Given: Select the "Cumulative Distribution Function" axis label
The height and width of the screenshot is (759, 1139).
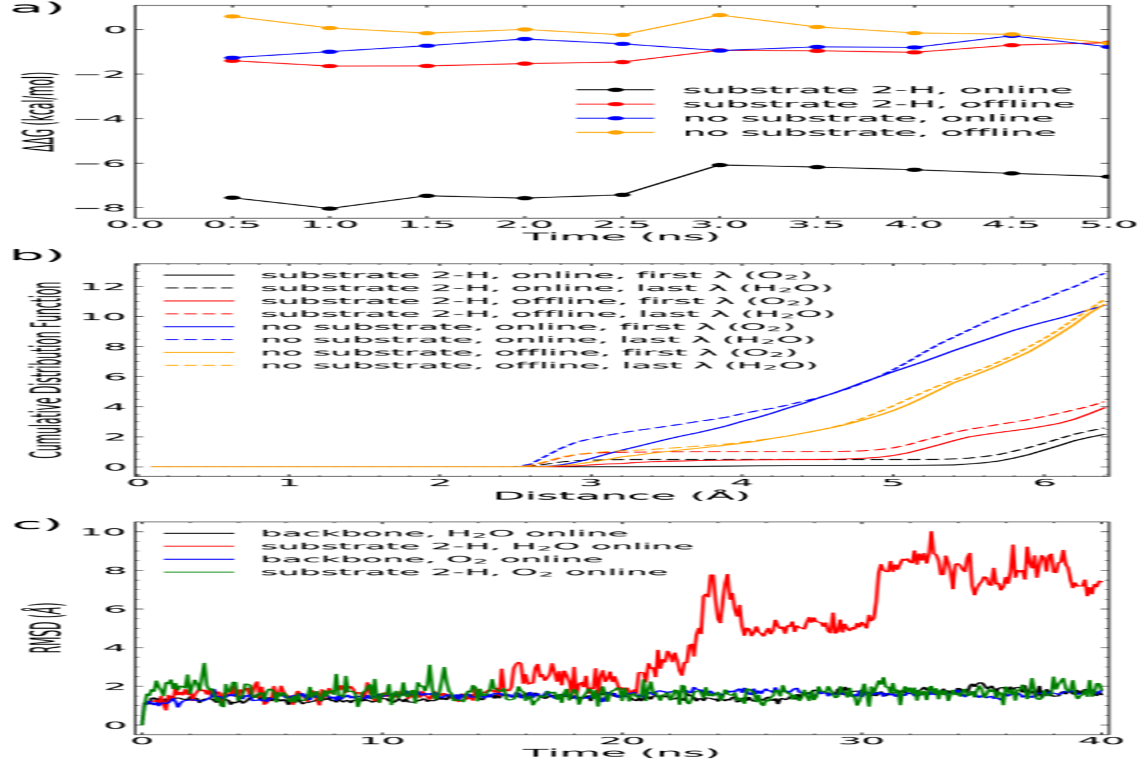Looking at the screenshot, I should click(x=47, y=370).
